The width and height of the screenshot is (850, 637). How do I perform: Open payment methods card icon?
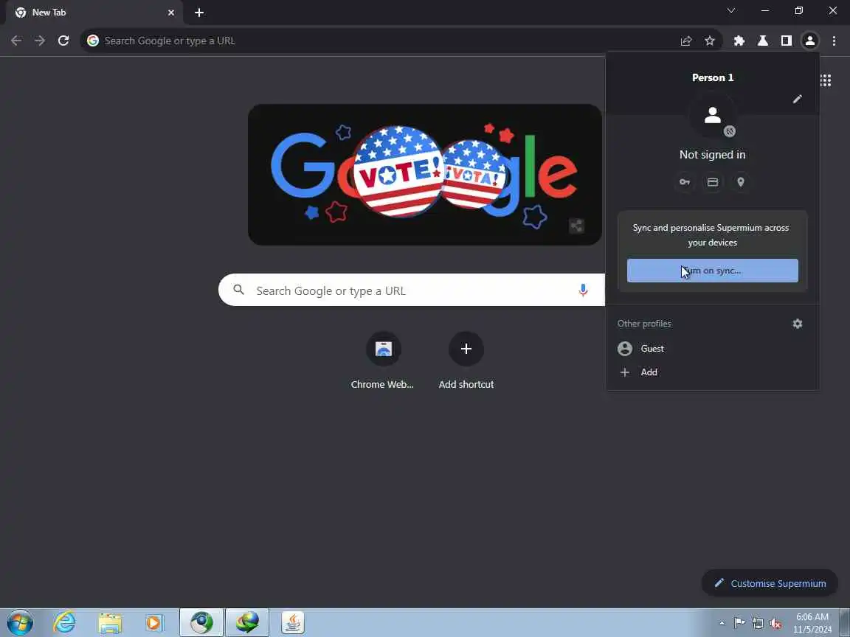(713, 182)
